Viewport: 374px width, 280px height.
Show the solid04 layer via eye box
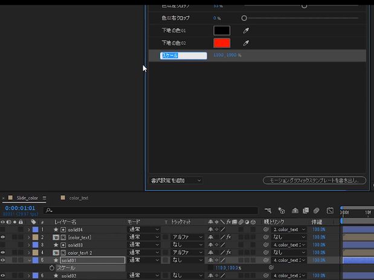[2, 229]
